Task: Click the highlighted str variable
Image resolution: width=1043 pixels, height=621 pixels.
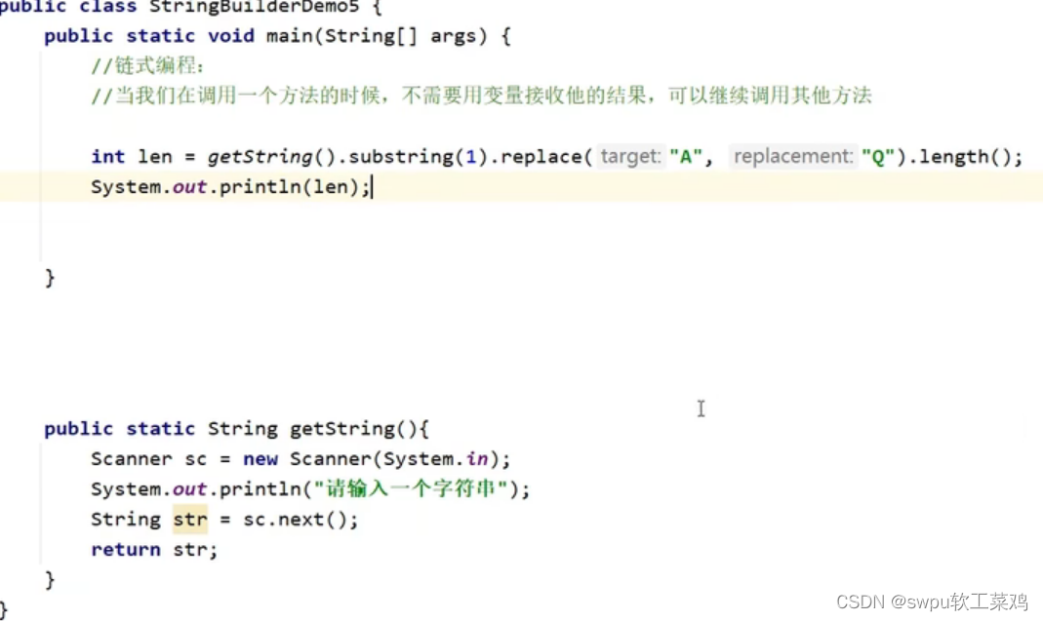Action: click(x=190, y=520)
